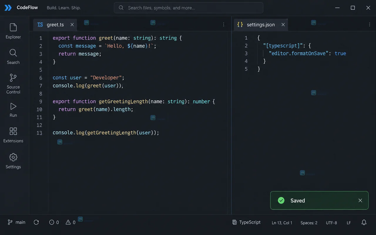Change encoding via UTF-8 indicator

[x=331, y=223]
